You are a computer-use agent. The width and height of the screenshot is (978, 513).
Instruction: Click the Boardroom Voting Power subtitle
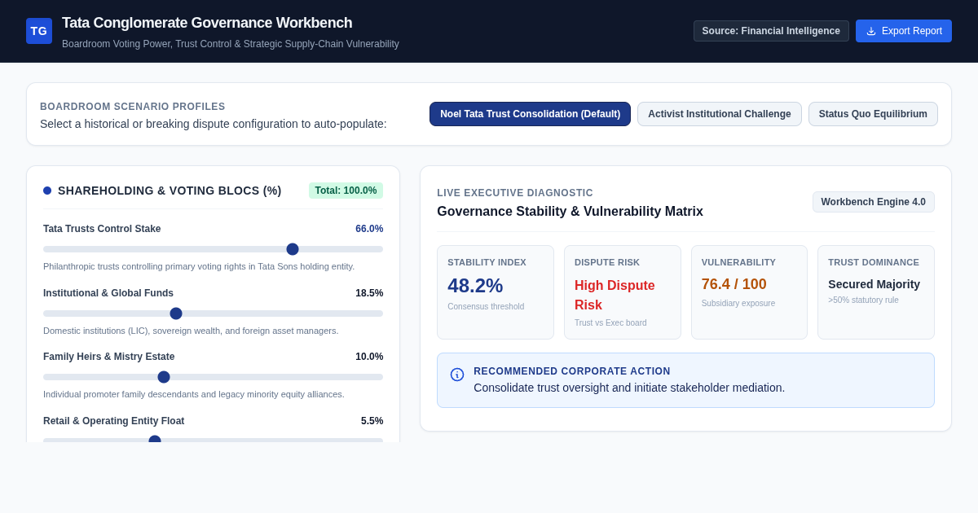pos(231,44)
